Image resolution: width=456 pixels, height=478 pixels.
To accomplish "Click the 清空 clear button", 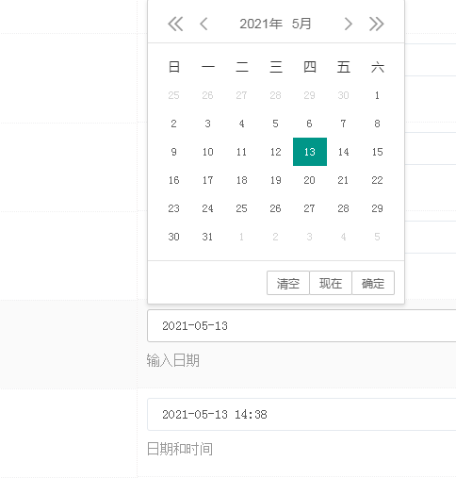I will [288, 283].
